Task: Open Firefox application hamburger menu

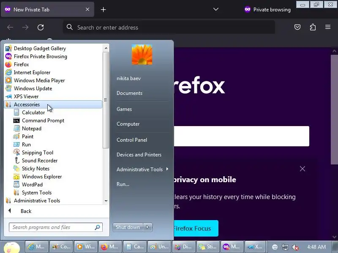Action: pyautogui.click(x=328, y=27)
